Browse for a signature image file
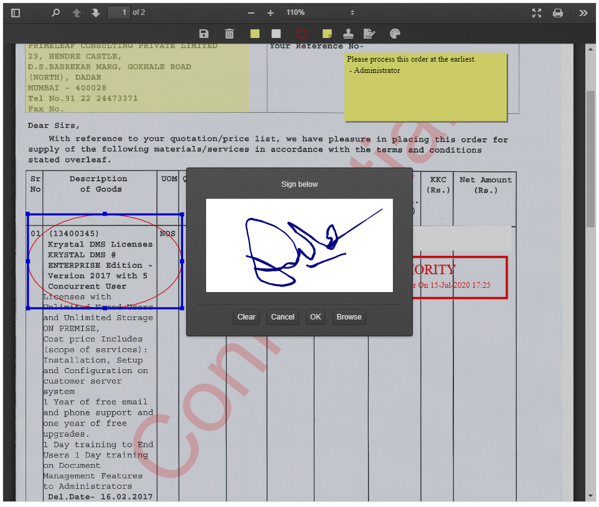Screen dimensions: 599x507 point(349,317)
